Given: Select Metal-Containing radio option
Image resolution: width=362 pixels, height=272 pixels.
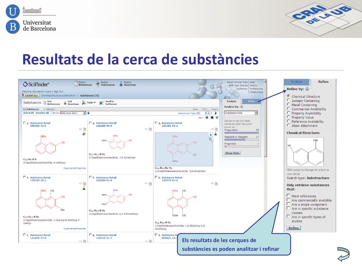Looking at the screenshot, I should [x=288, y=104].
